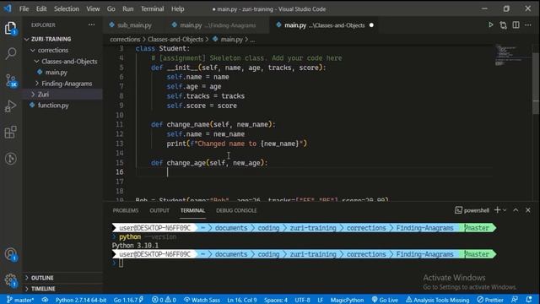Click UTF-8 encoding in status bar
Image resolution: width=540 pixels, height=304 pixels.
[302, 300]
